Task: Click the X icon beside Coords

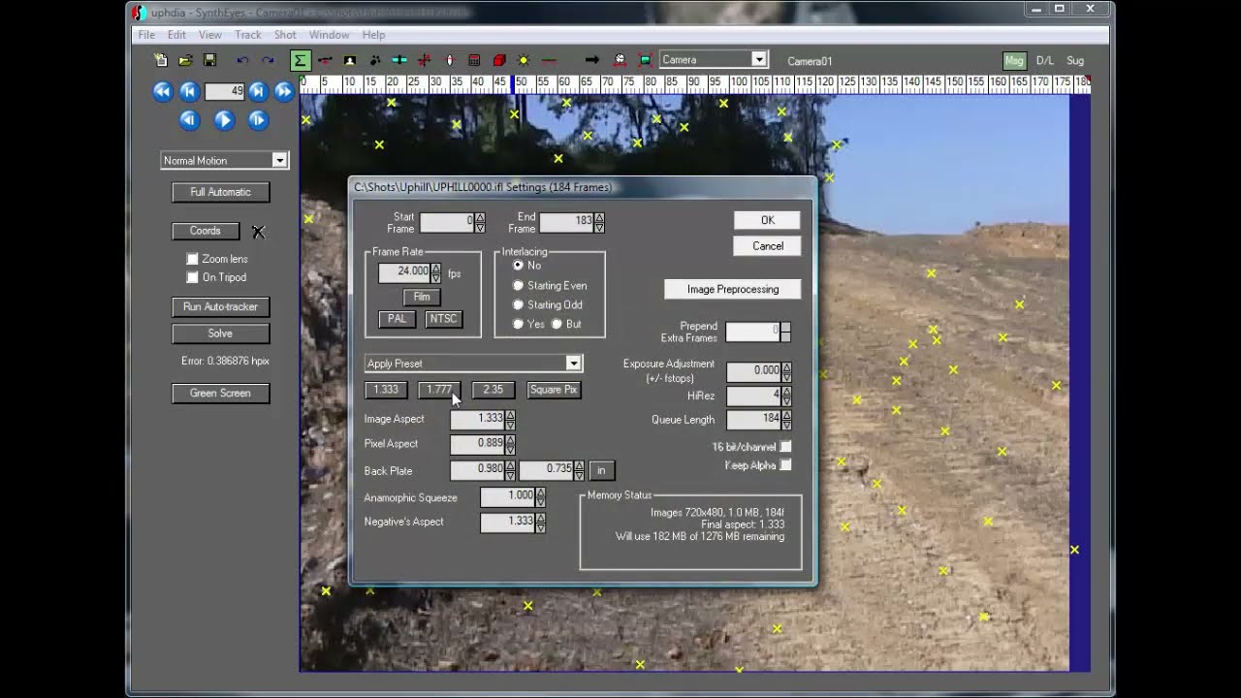Action: click(x=259, y=232)
